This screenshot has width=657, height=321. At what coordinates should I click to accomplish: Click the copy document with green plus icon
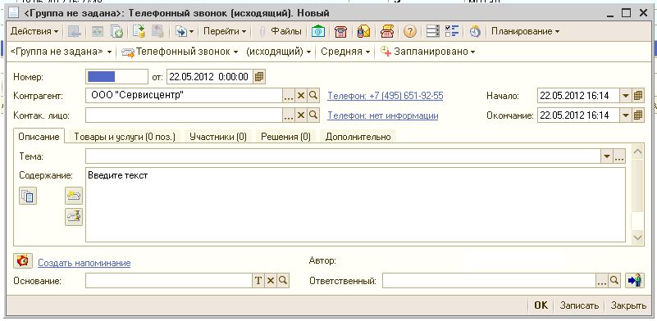(x=116, y=31)
